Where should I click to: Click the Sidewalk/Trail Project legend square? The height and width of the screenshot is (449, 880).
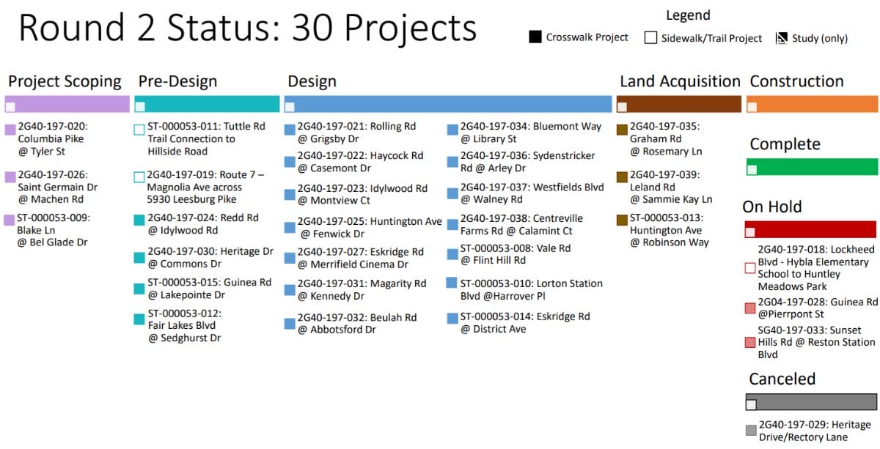[x=650, y=38]
